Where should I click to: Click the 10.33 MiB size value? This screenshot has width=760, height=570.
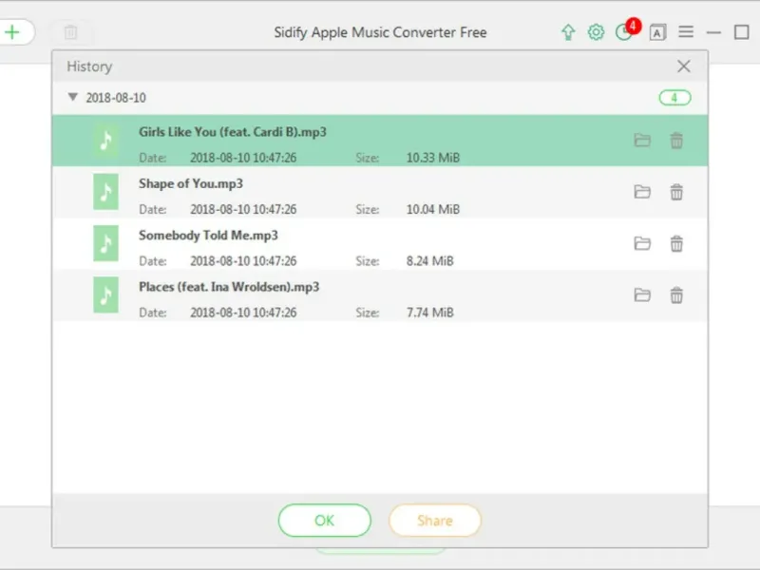coord(433,158)
